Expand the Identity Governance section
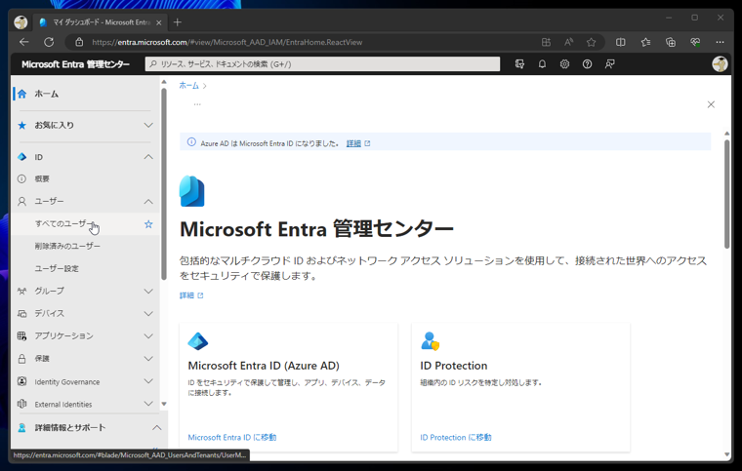 click(x=148, y=381)
